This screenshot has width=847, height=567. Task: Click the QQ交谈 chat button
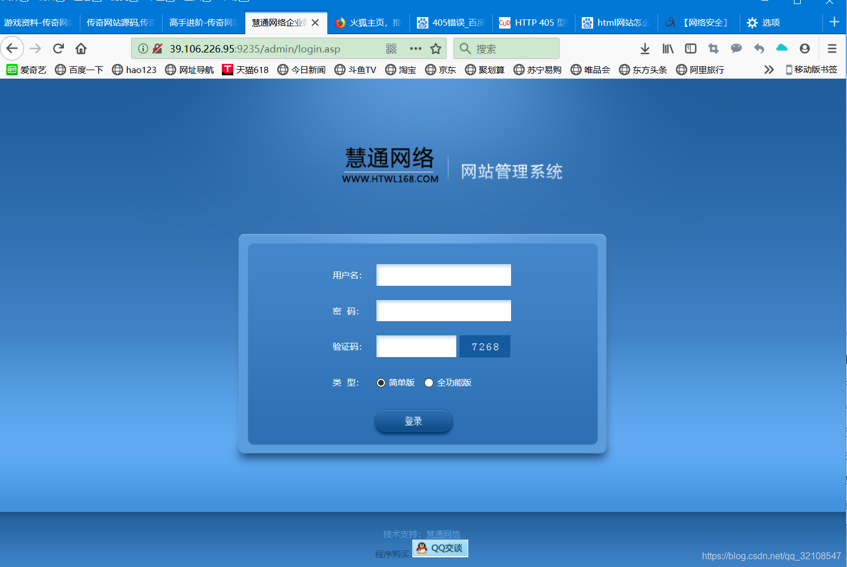440,548
